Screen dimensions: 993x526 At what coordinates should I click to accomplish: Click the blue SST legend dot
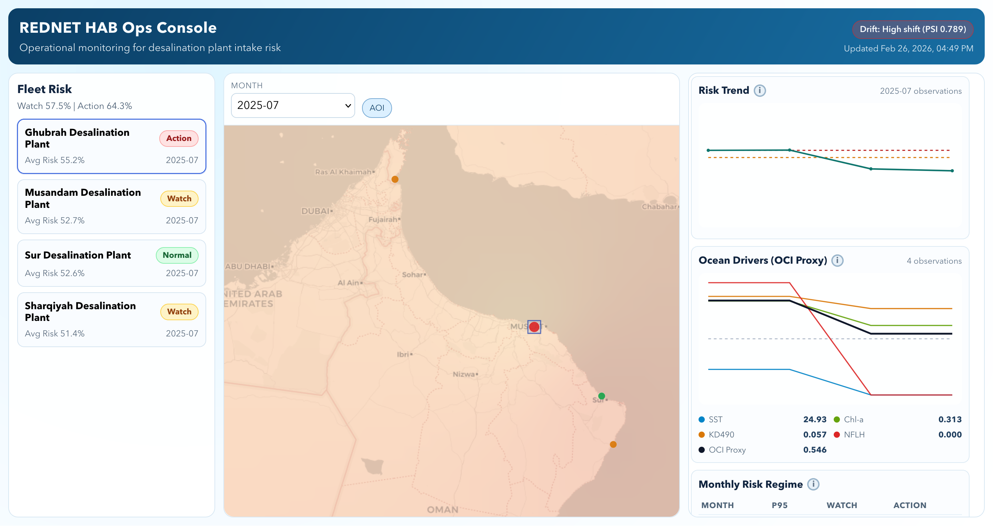coord(702,419)
